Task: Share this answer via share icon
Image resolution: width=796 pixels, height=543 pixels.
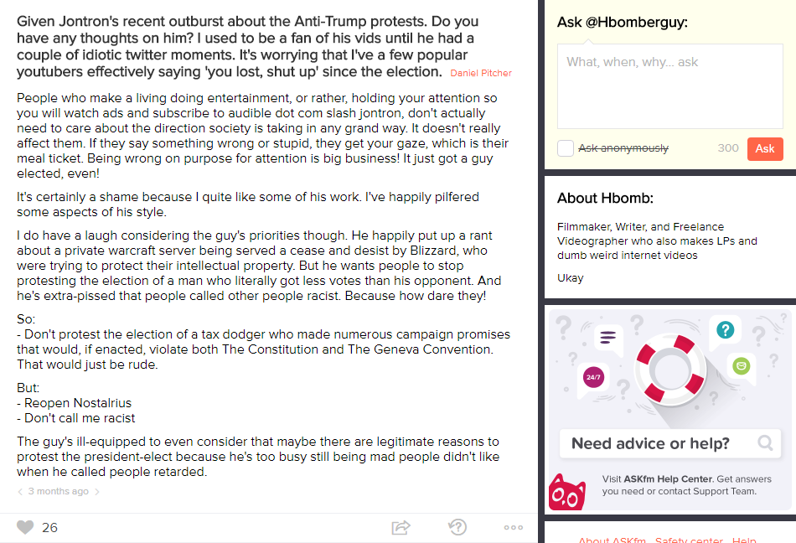Action: tap(401, 527)
